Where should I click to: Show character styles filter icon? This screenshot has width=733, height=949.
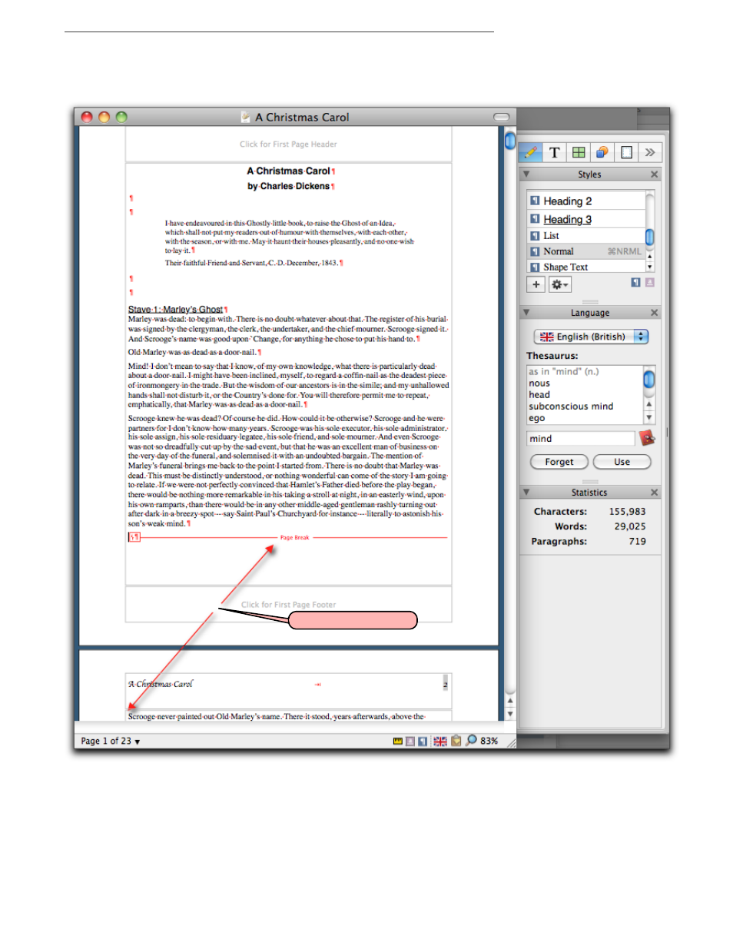649,283
